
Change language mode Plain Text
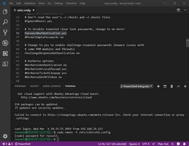point(163,144)
